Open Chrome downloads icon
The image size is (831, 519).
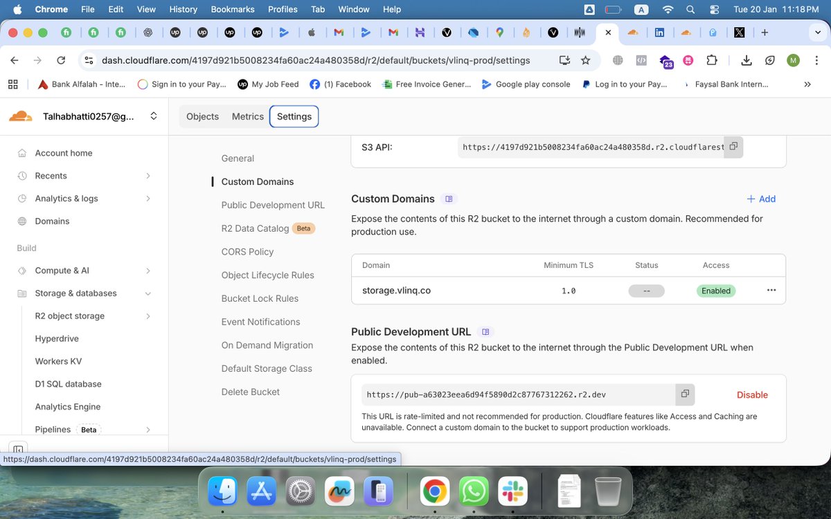pyautogui.click(x=747, y=60)
